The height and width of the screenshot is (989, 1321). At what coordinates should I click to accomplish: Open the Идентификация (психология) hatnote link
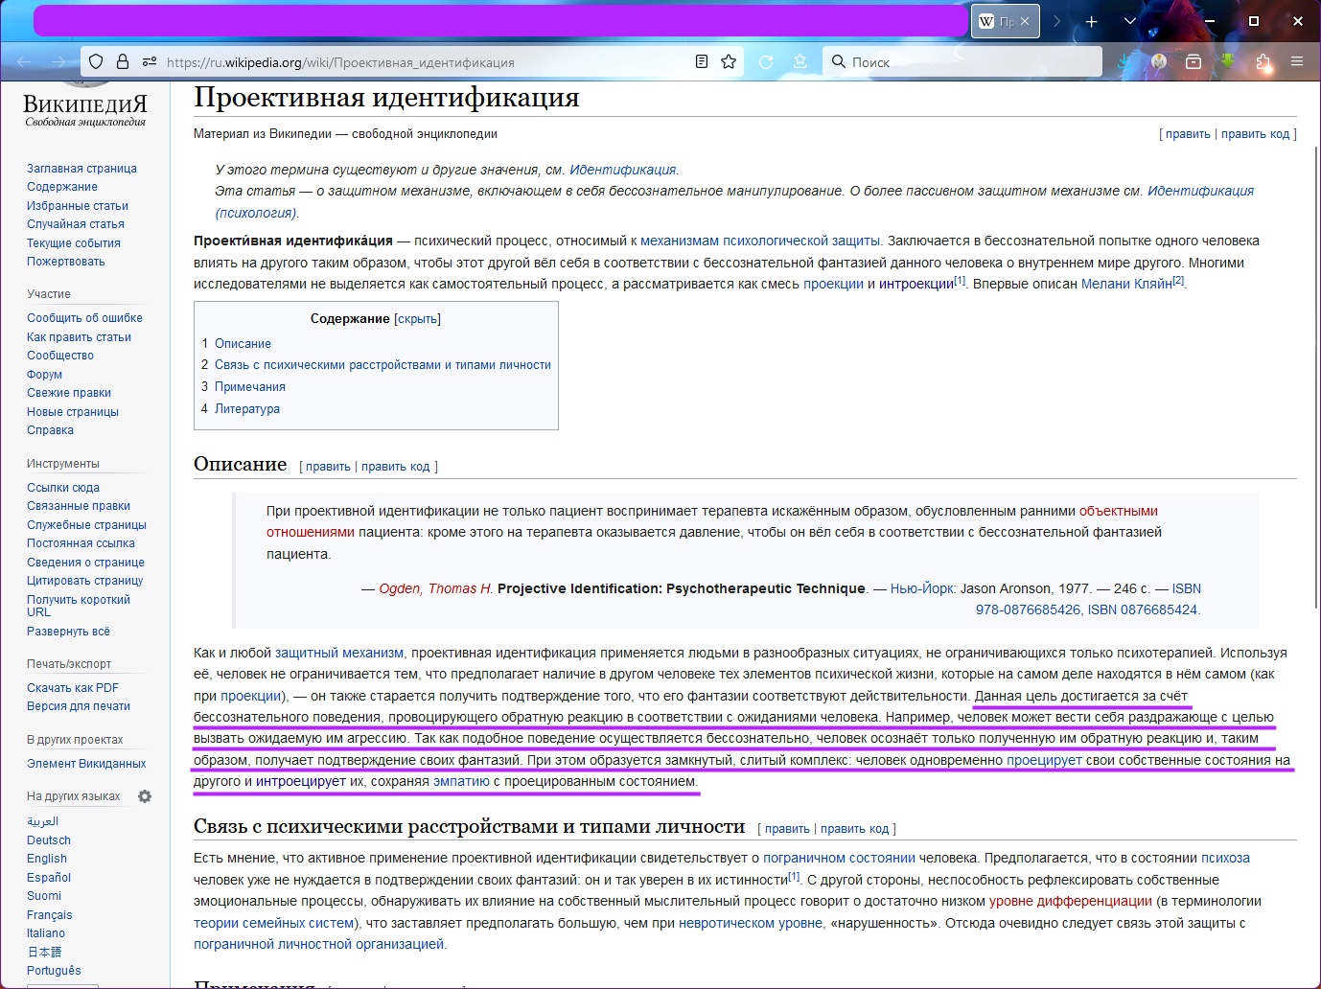click(735, 202)
